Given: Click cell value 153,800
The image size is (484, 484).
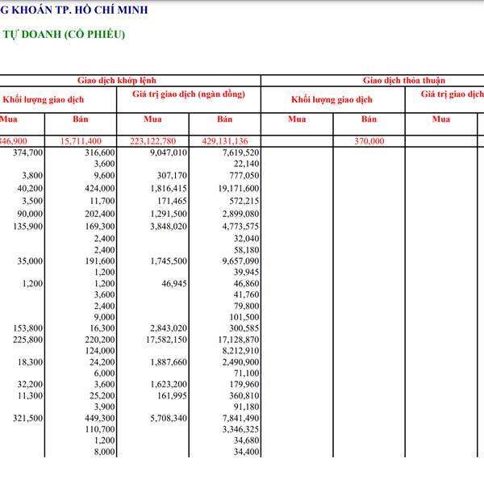Looking at the screenshot, I should pyautogui.click(x=28, y=328).
